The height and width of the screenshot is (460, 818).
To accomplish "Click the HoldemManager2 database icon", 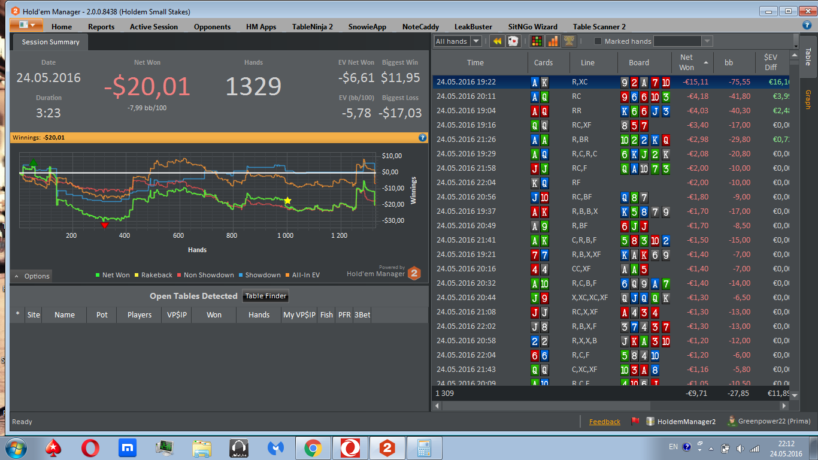I will click(x=650, y=422).
